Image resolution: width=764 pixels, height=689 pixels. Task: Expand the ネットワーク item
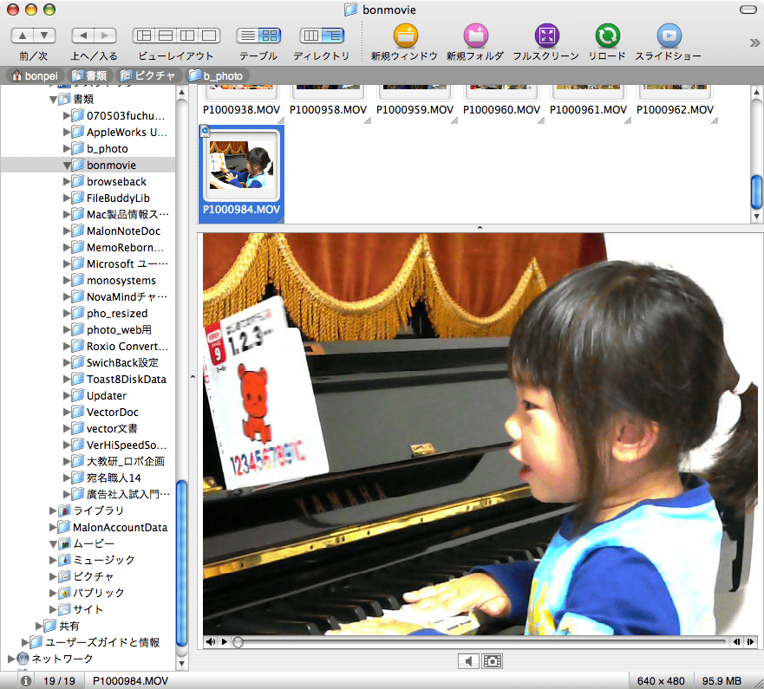11,659
